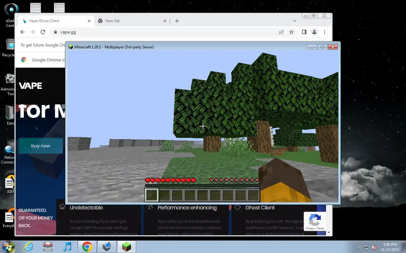The height and width of the screenshot is (253, 406).
Task: Click the webpage scrollbar down arrow
Action: (329, 232)
